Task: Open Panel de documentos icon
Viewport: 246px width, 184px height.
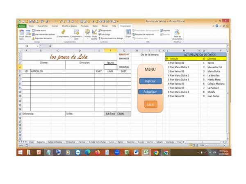Action: pos(177,34)
